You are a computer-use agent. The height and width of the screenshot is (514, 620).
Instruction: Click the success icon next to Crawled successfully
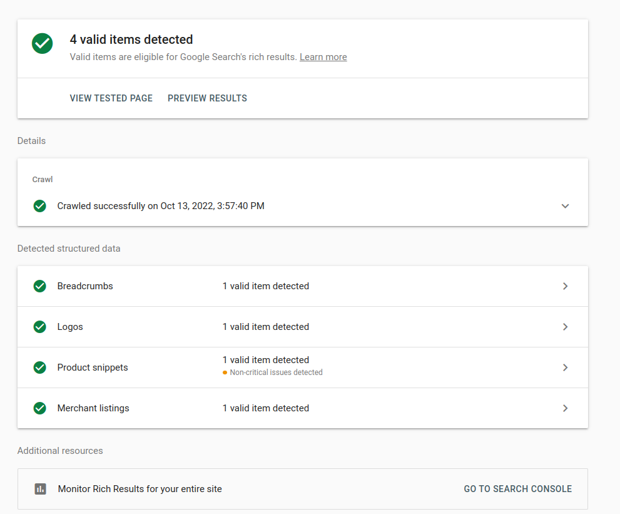(39, 205)
